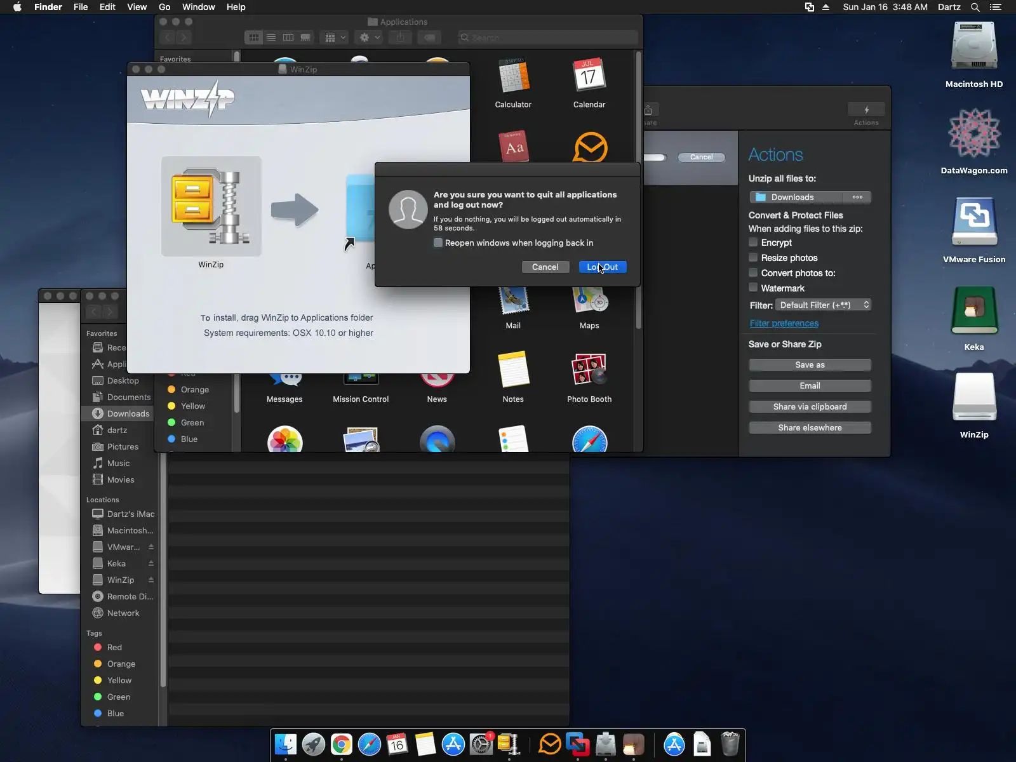The height and width of the screenshot is (762, 1016).
Task: Check the Encrypt option
Action: pyautogui.click(x=753, y=242)
